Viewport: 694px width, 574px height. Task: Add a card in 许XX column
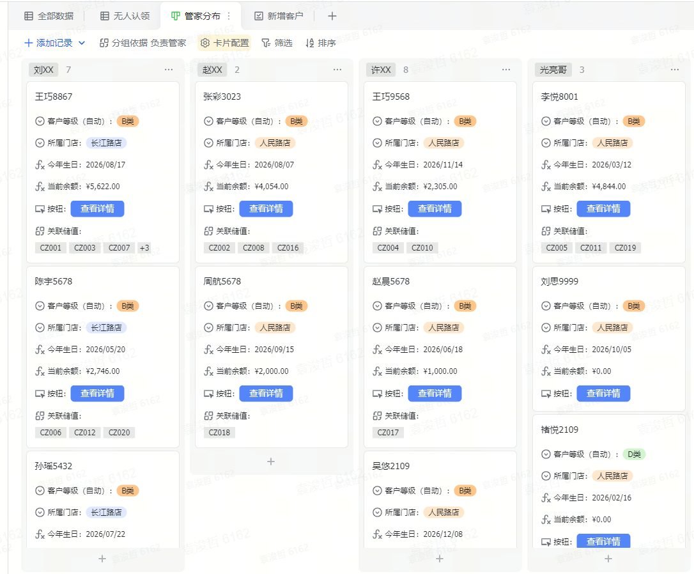(x=440, y=559)
